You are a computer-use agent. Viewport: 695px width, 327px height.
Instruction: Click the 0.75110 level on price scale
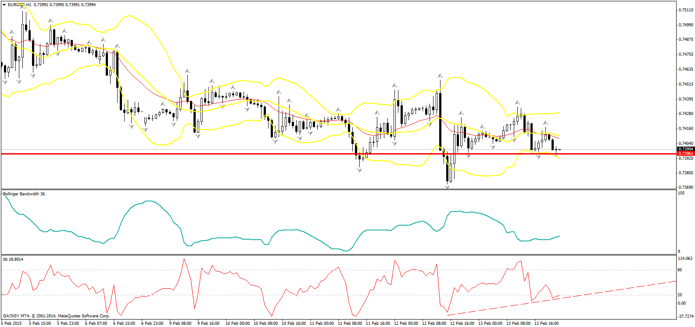coord(685,10)
